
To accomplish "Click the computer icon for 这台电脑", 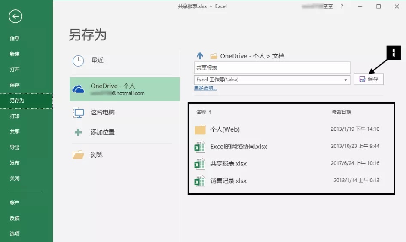I will pos(78,113).
